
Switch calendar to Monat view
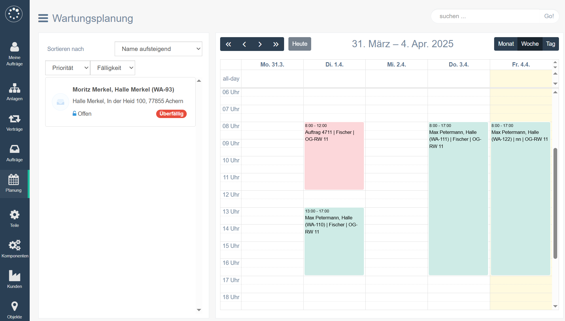pyautogui.click(x=506, y=44)
